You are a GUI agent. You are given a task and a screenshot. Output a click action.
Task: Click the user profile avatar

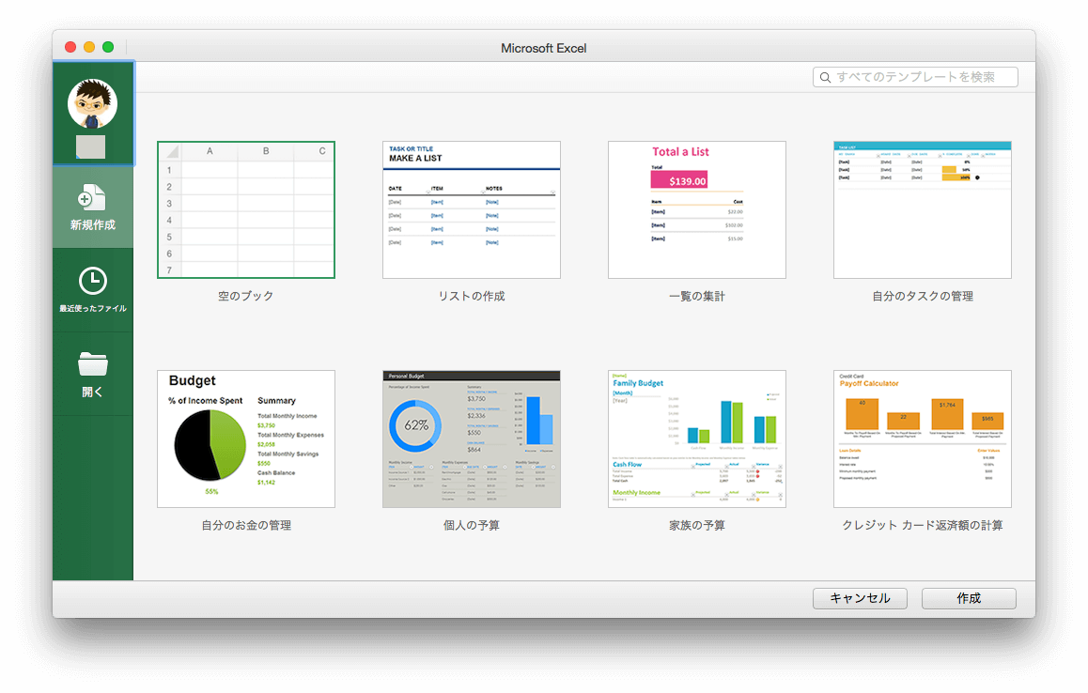pyautogui.click(x=92, y=104)
